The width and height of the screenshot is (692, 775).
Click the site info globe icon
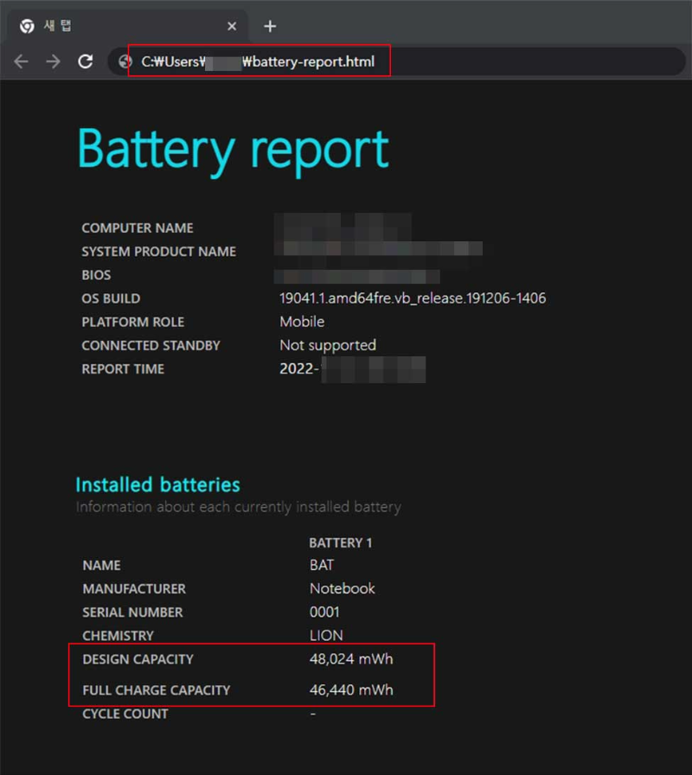125,61
